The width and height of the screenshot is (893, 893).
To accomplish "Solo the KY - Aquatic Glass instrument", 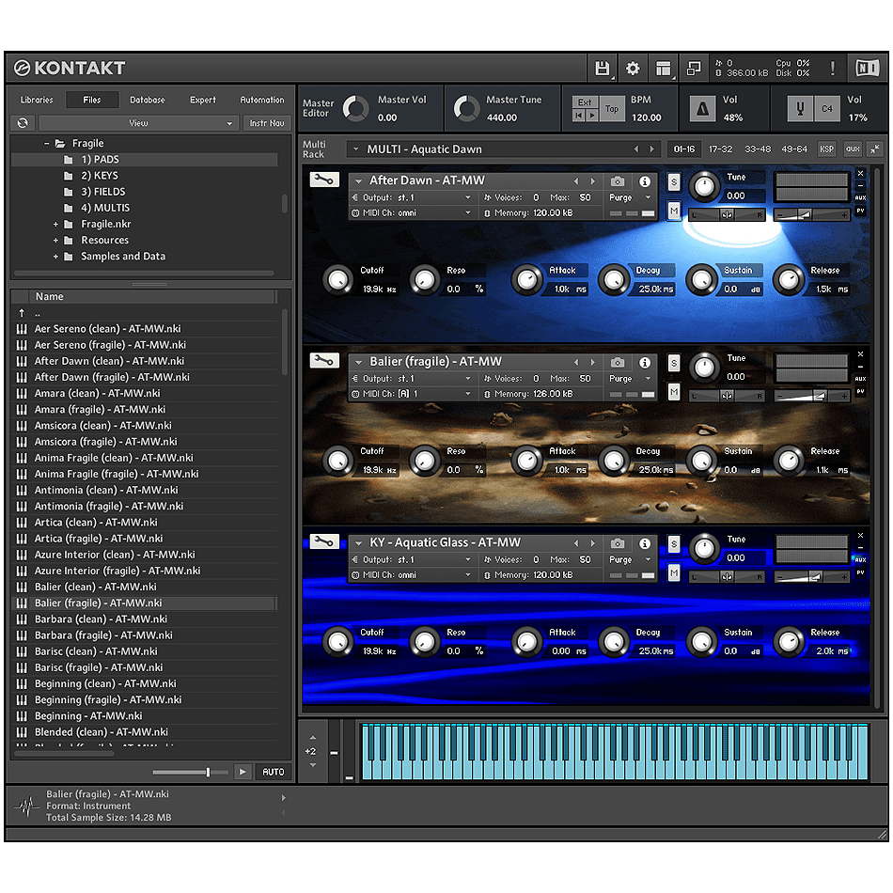I will [x=674, y=544].
